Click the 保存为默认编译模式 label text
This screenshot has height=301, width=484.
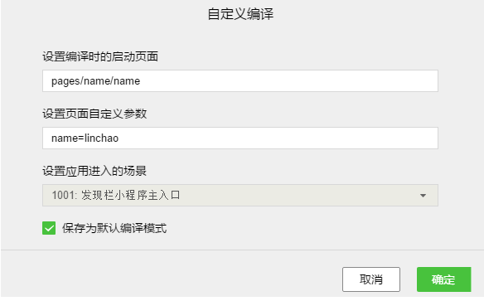tap(114, 228)
